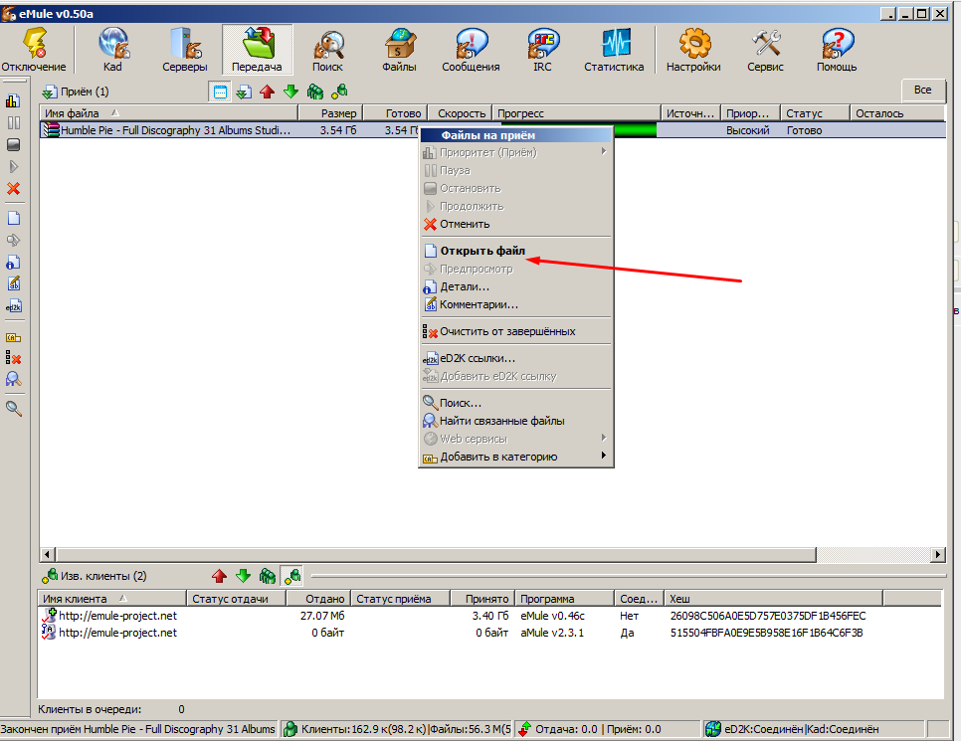Click the stop icon in left sidebar
The image size is (961, 741).
[13, 144]
